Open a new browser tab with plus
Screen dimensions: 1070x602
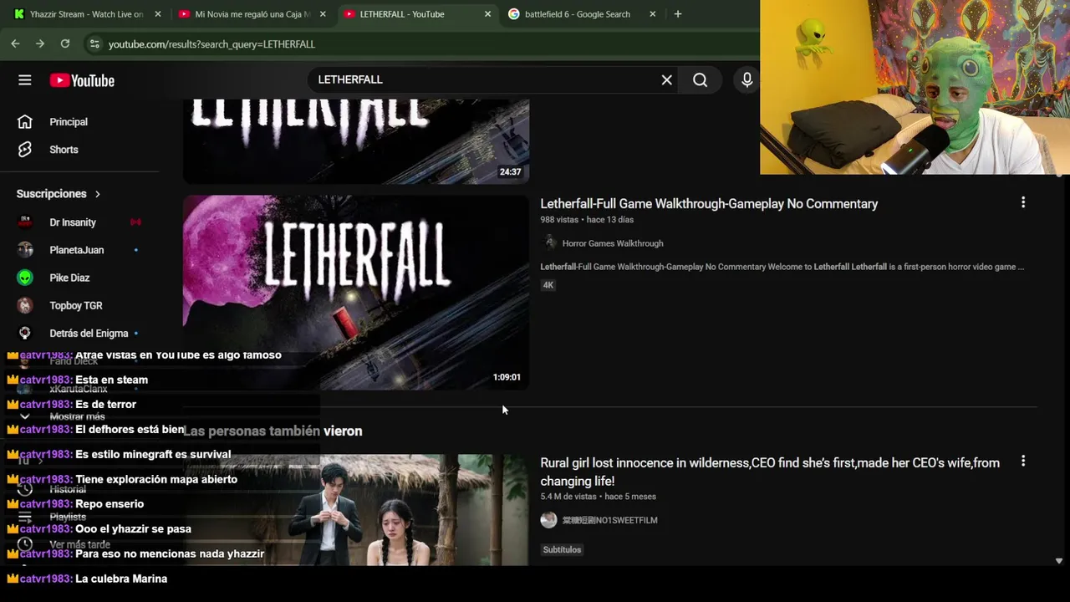pos(678,14)
